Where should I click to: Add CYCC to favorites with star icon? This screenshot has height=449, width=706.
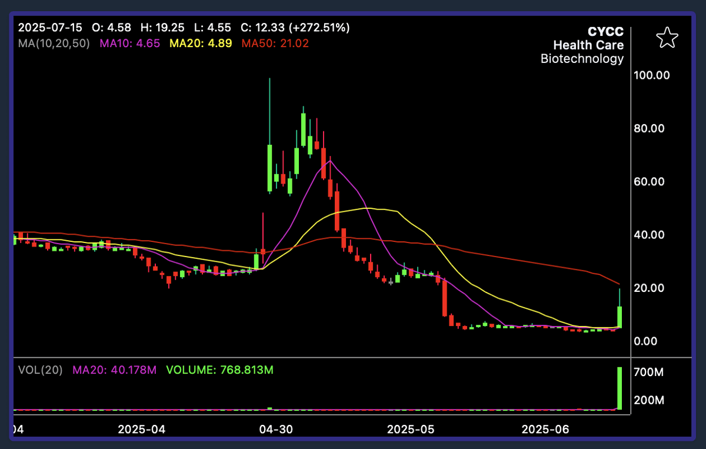(x=667, y=37)
